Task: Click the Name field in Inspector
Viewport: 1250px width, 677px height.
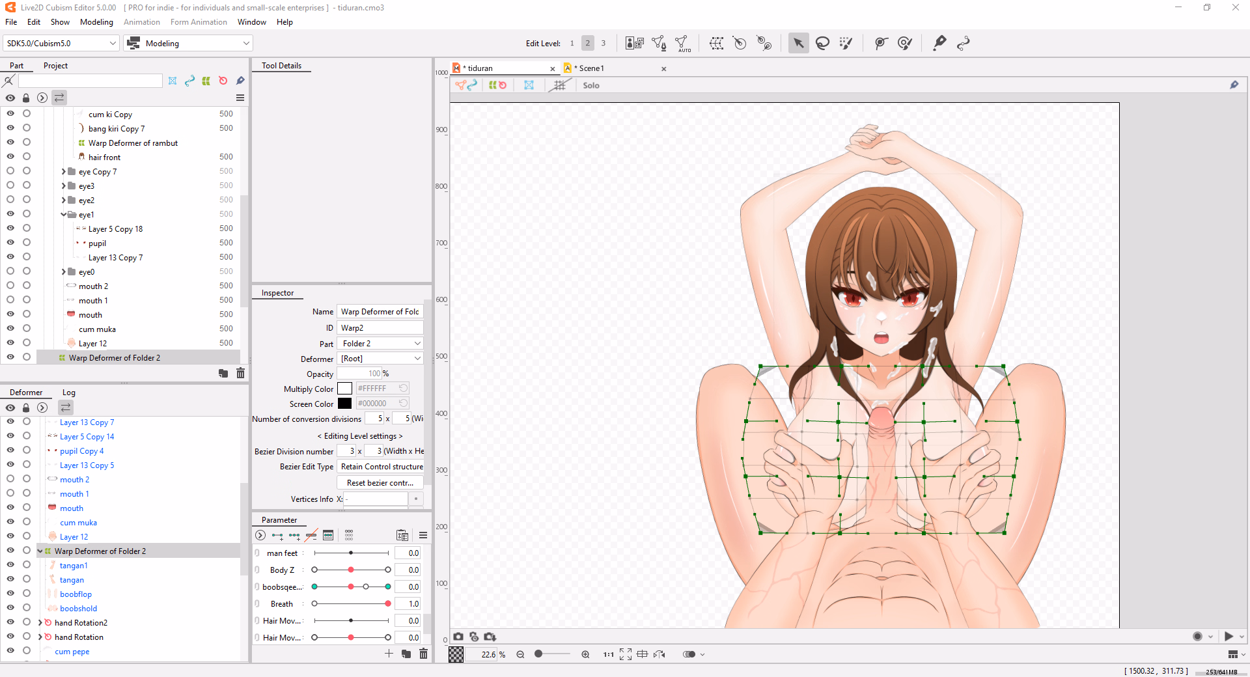Action: pos(380,312)
